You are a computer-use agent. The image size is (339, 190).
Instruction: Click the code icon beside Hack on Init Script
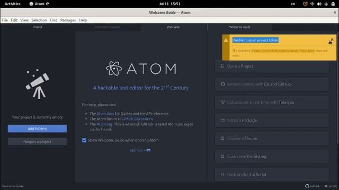(222, 175)
